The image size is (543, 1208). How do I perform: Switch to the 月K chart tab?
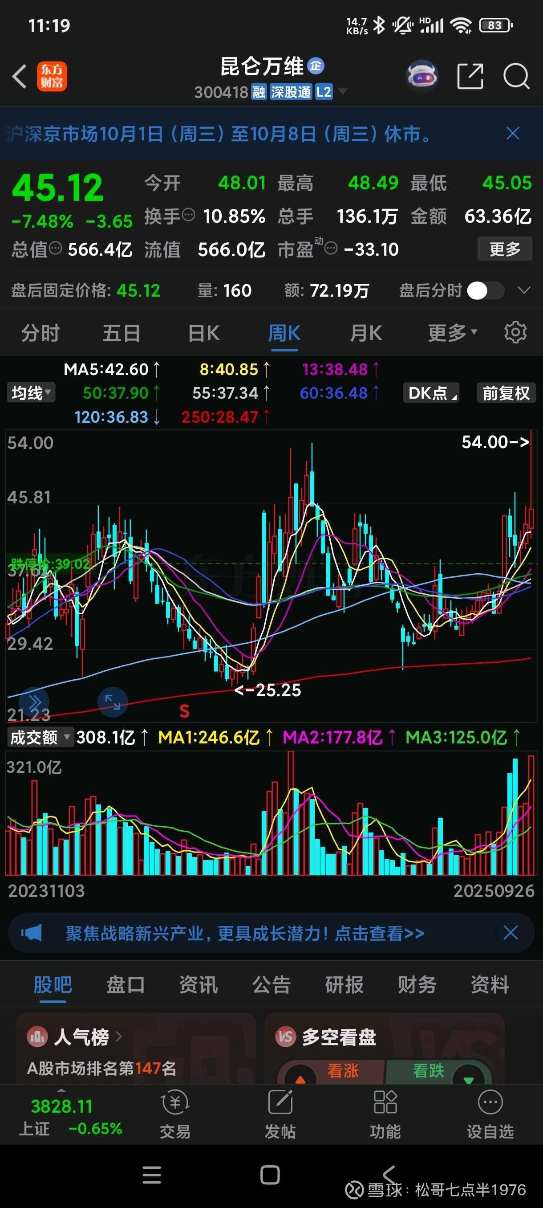(x=366, y=333)
